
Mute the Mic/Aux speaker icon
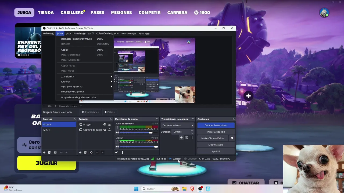click(x=117, y=147)
